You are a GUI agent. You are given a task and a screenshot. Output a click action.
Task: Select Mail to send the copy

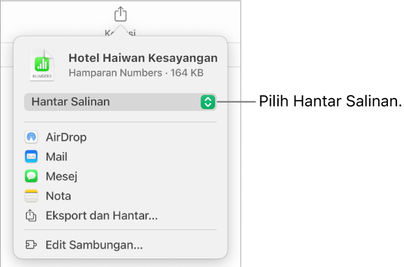[x=56, y=157]
